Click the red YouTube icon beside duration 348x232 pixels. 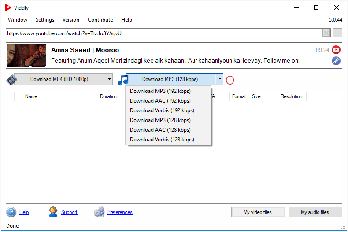(x=336, y=50)
